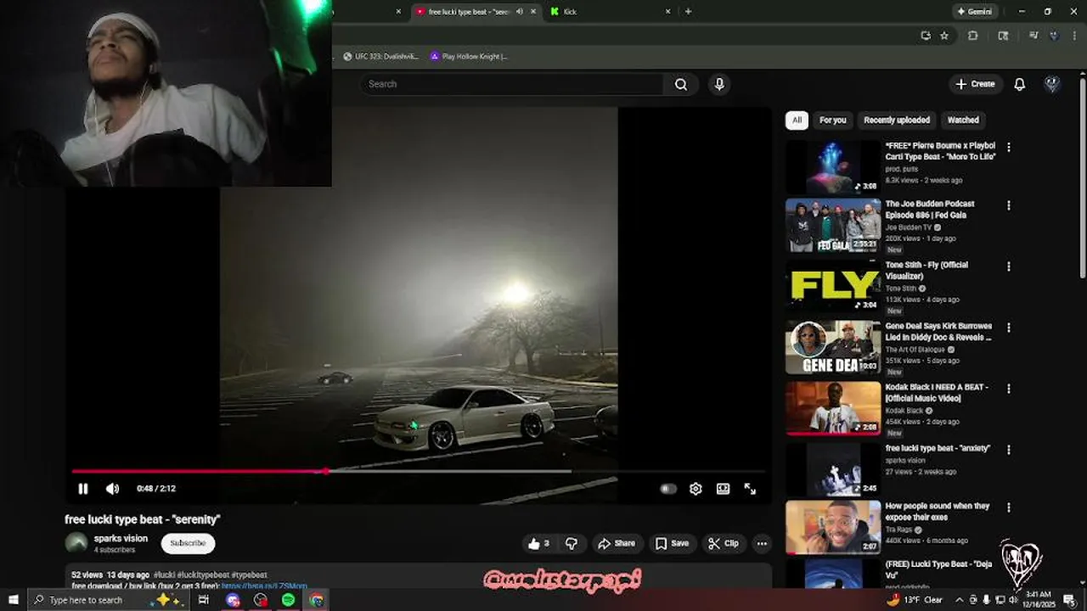Open the Pierre Bourne x Playboi Carti video thumbnail

click(x=833, y=167)
